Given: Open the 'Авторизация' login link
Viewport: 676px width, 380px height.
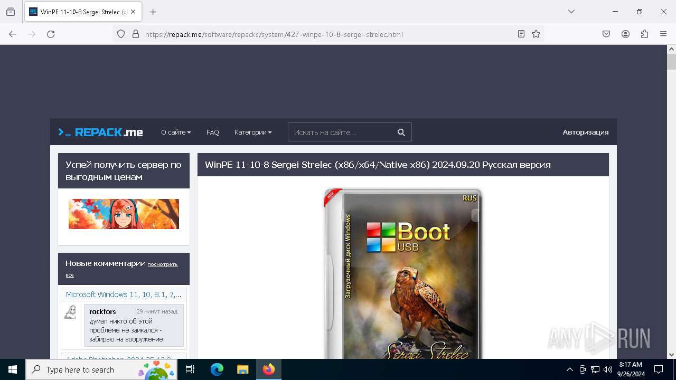Looking at the screenshot, I should point(586,132).
